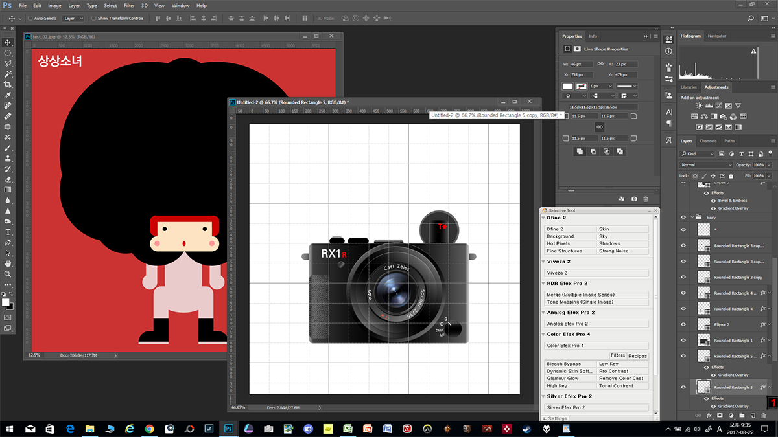Pick the Zoom tool

[x=8, y=274]
